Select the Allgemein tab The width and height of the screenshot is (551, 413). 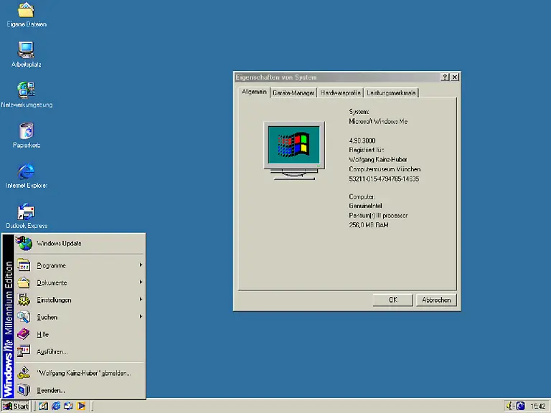click(254, 92)
